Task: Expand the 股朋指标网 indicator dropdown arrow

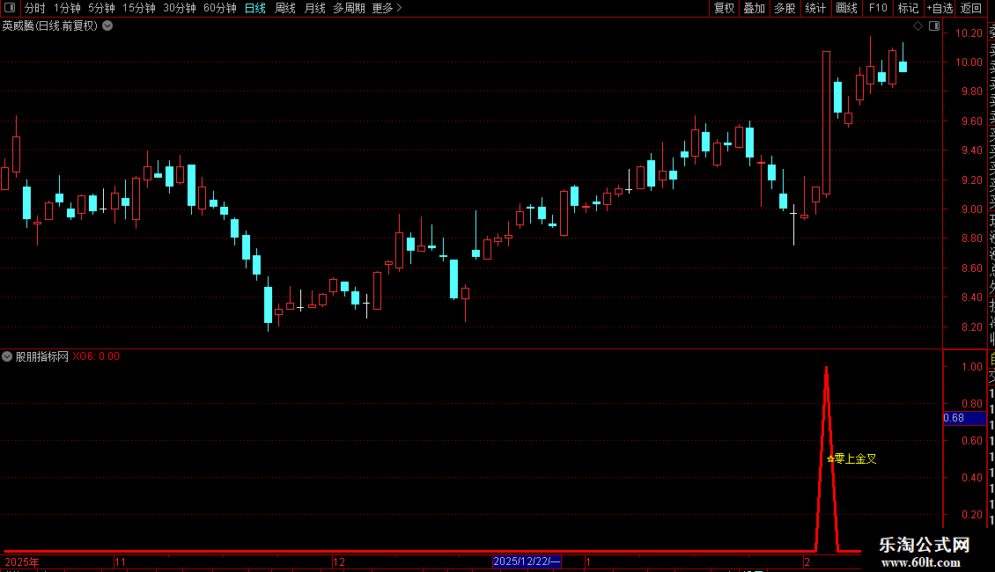Action: 7,356
